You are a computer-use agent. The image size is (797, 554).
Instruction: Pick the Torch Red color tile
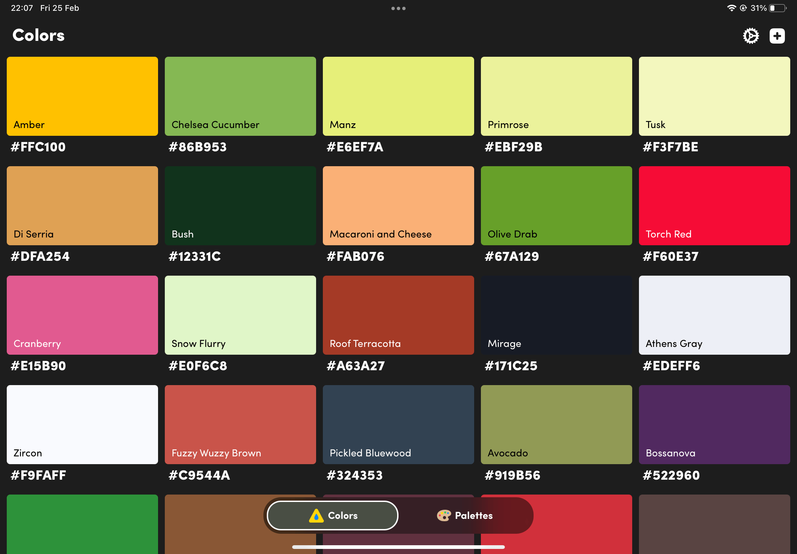tap(714, 205)
